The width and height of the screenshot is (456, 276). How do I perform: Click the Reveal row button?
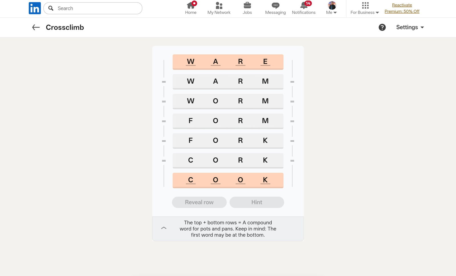coord(199,202)
